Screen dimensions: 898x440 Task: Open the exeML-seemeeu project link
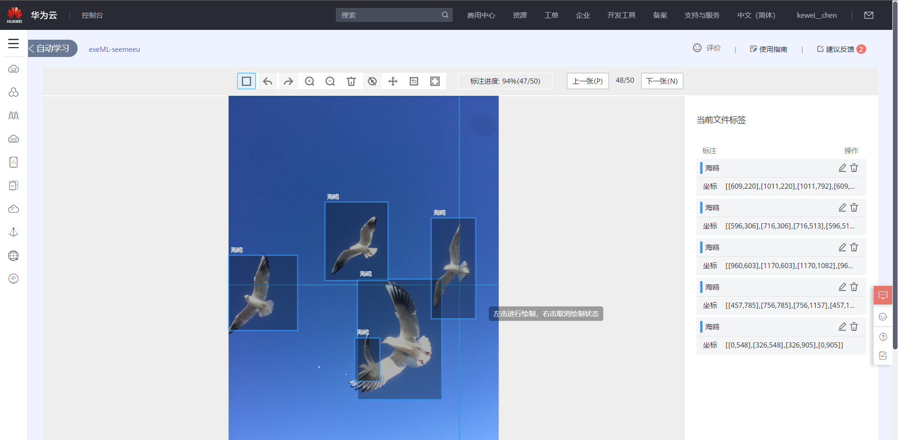tap(115, 49)
